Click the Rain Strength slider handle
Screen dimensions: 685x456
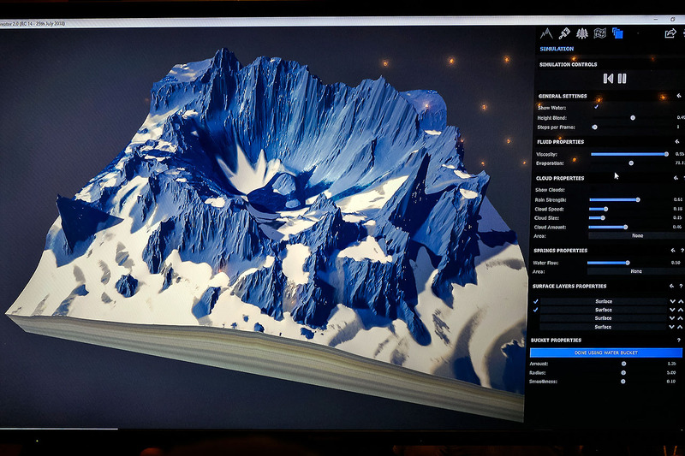click(x=638, y=199)
